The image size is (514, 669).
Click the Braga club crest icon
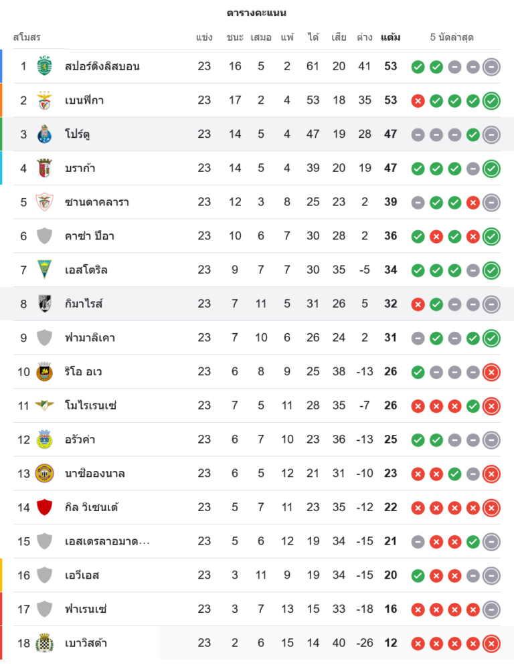point(44,168)
